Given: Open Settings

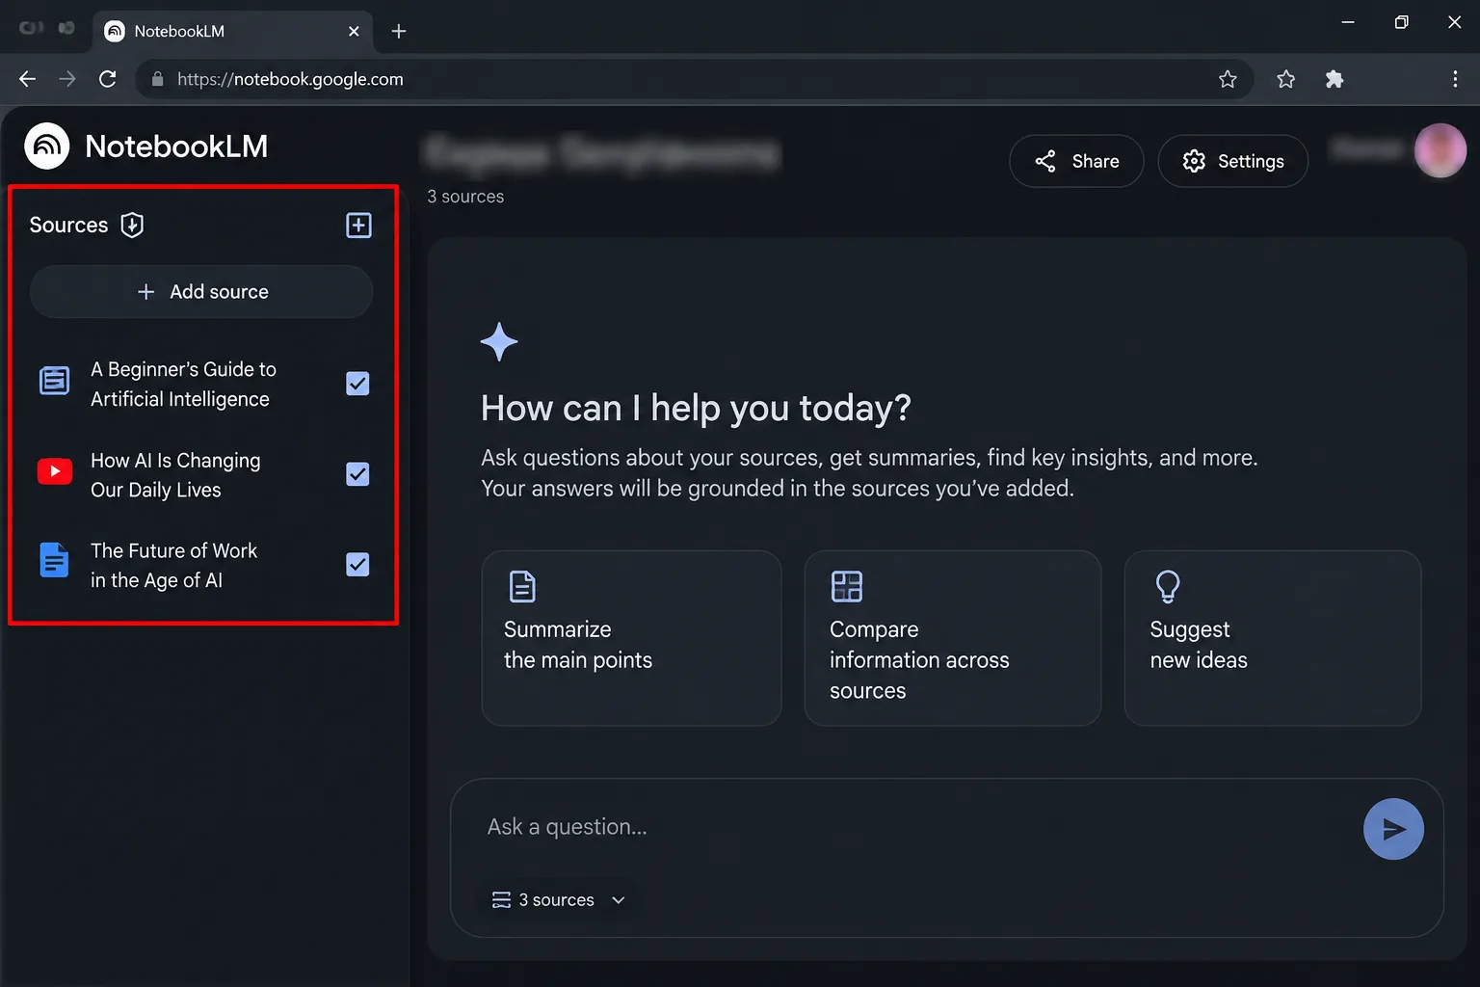Looking at the screenshot, I should (1233, 161).
